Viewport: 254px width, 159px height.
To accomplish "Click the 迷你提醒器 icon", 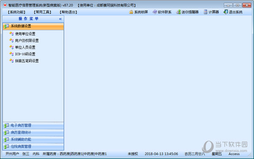I will click(178, 12).
